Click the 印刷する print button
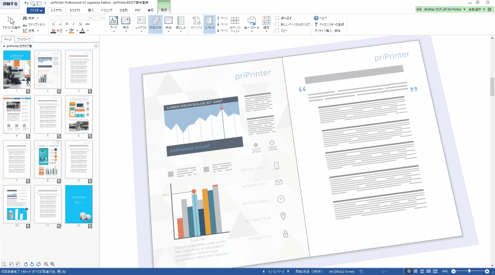Viewport: 495px width, 275px height. point(10,4)
